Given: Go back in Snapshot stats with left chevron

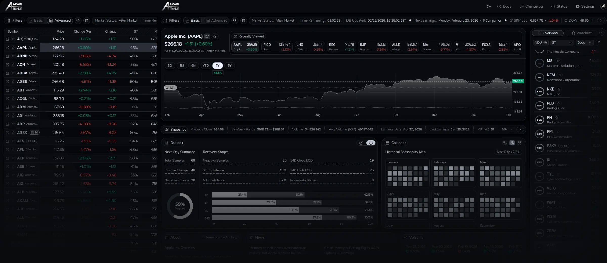Looking at the screenshot, I should click(x=512, y=129).
